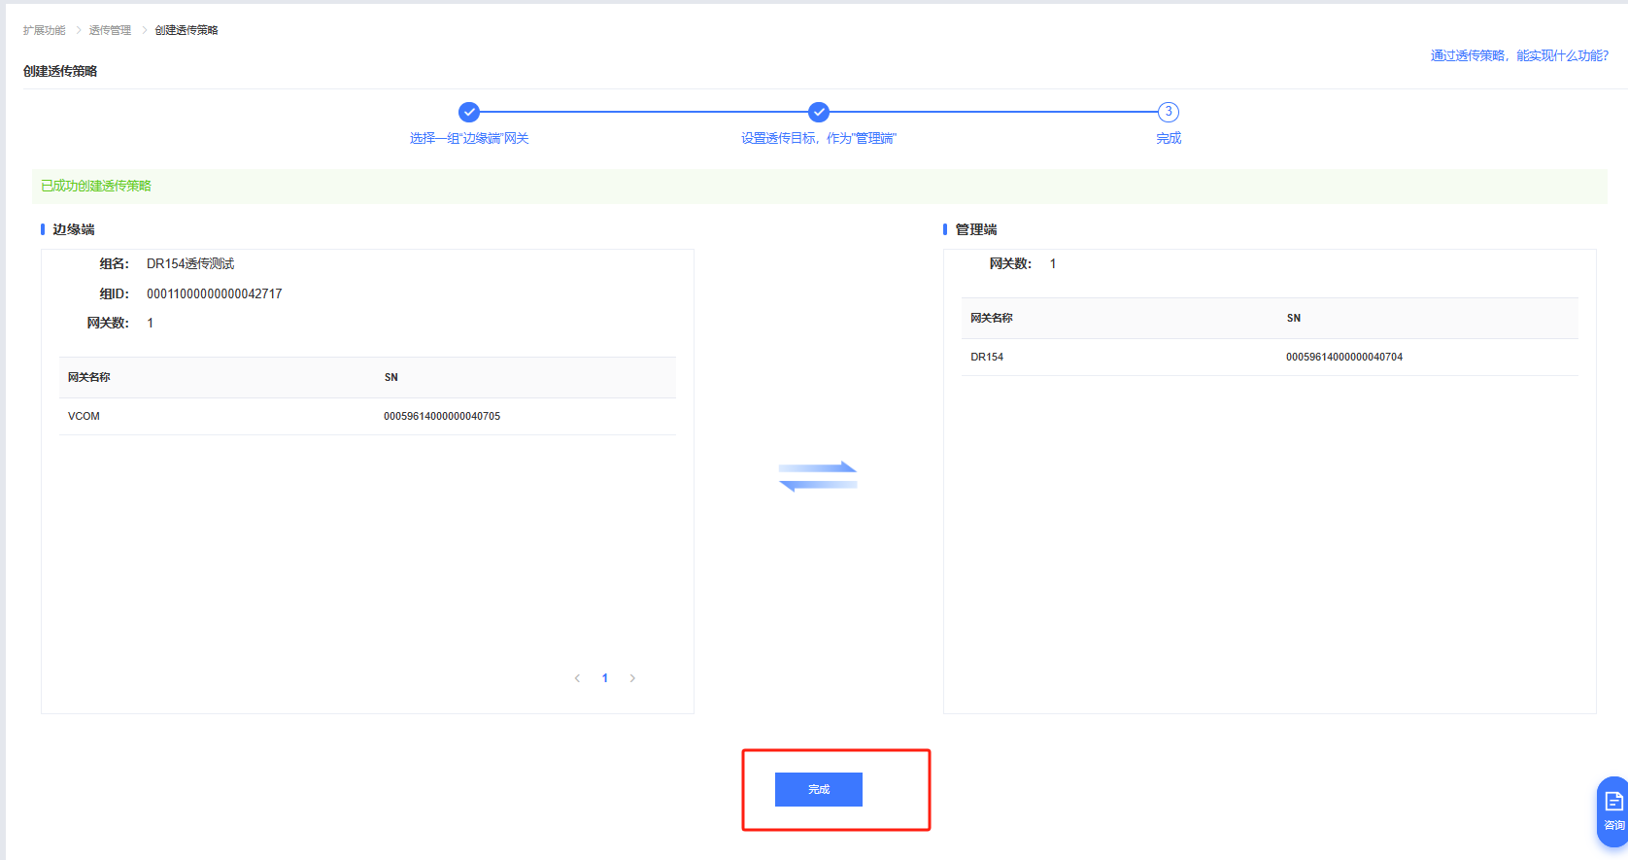Click the 完成 step label
This screenshot has width=1628, height=860.
1169,138
